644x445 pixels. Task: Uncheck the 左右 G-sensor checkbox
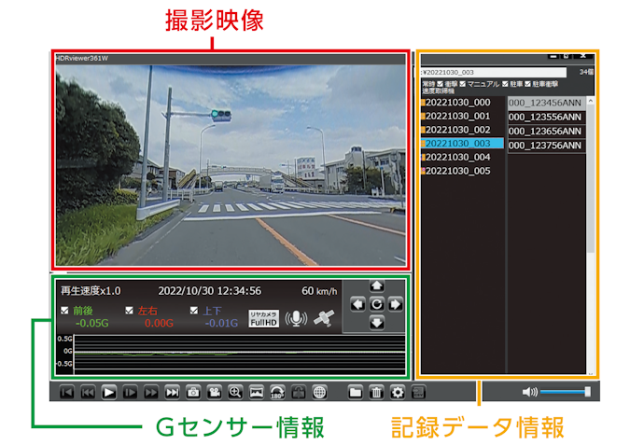pyautogui.click(x=129, y=311)
